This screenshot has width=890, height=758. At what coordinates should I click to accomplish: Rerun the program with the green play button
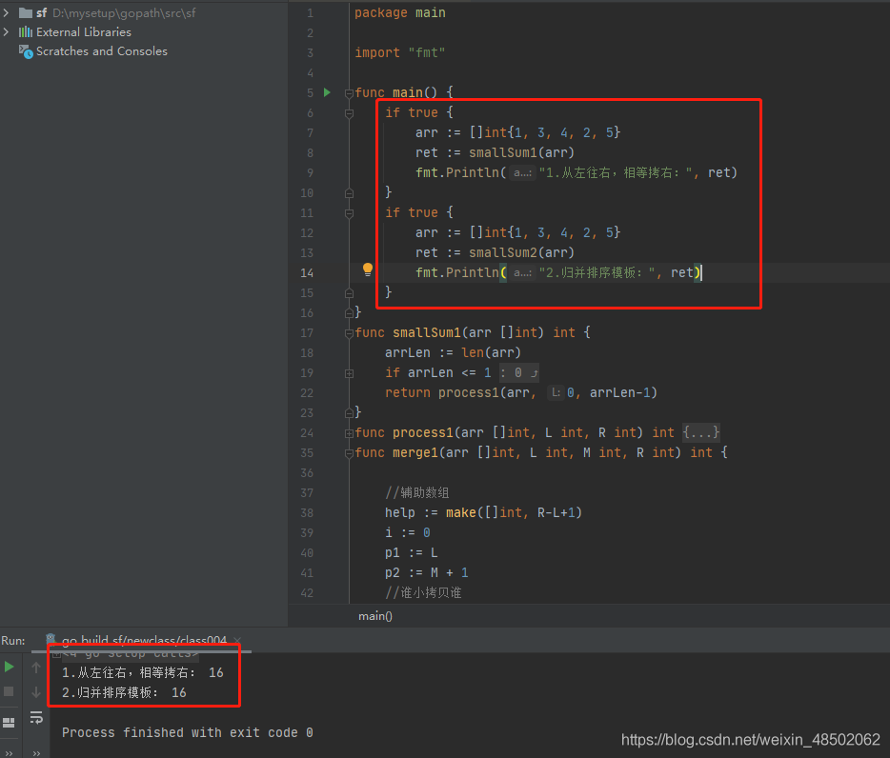[10, 667]
